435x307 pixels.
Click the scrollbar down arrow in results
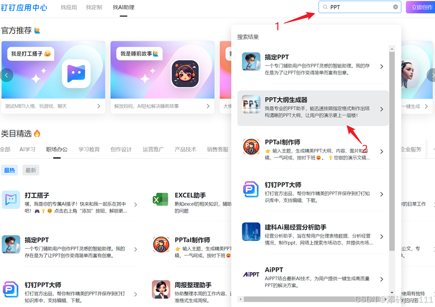click(392, 292)
